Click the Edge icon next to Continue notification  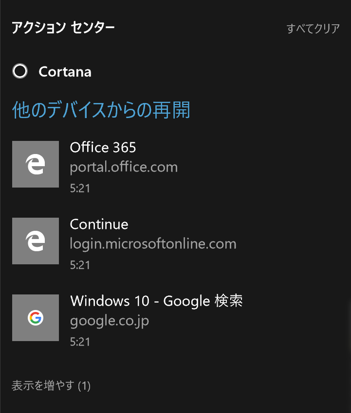tap(35, 241)
